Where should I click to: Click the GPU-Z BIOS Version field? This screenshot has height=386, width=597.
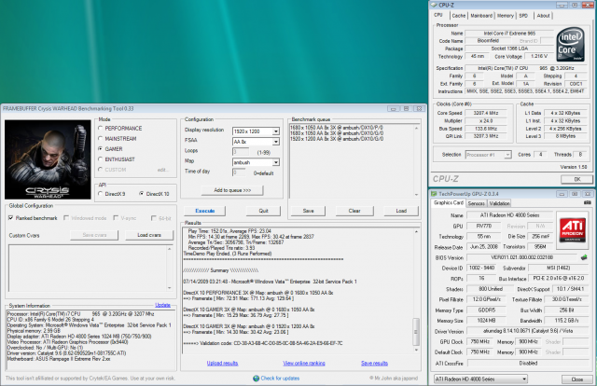(521, 257)
